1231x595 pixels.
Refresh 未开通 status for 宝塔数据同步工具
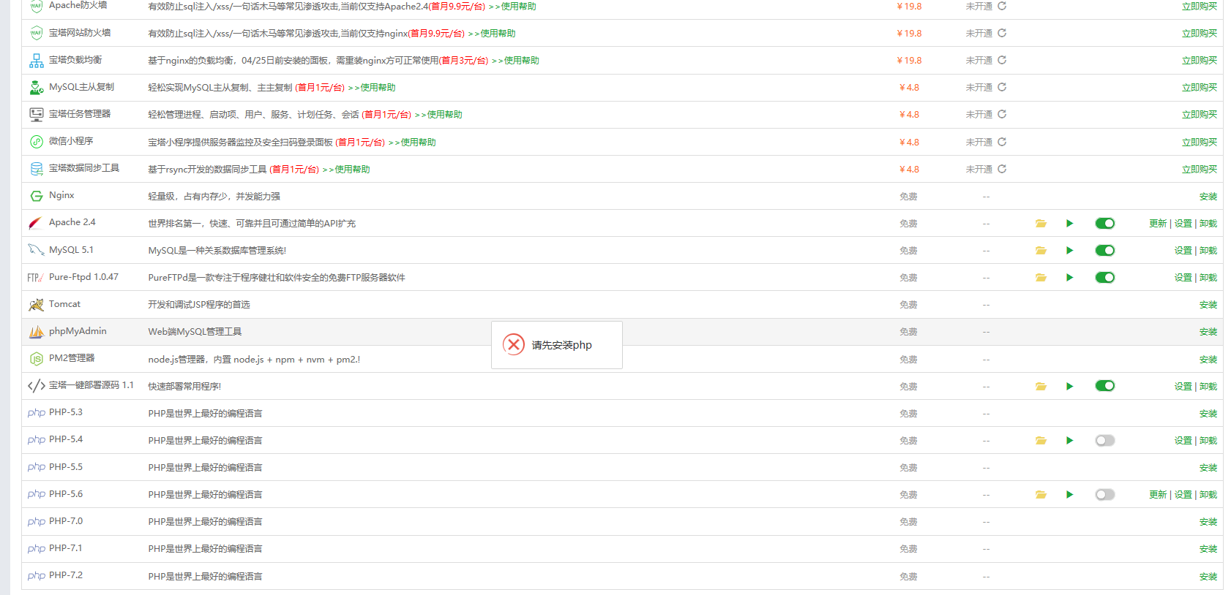pos(1002,169)
